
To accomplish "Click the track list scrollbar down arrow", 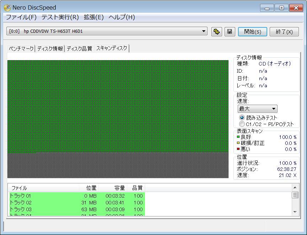I will point(295,212).
